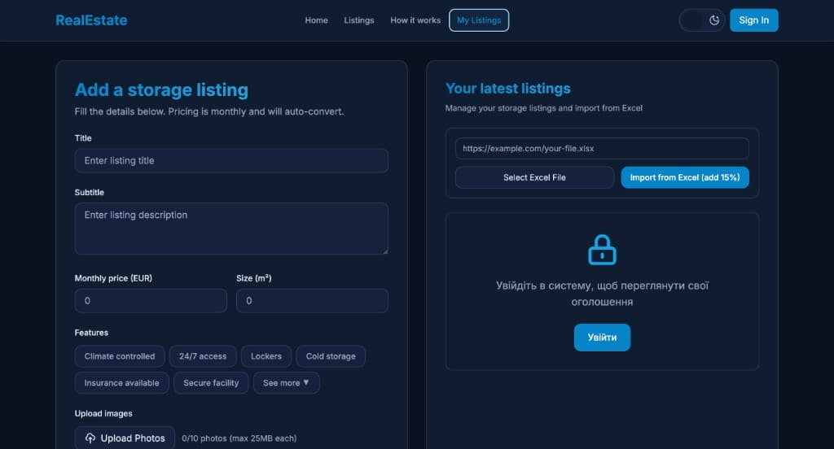Open the How it works page
Screen dimensions: 834x449
click(x=415, y=20)
